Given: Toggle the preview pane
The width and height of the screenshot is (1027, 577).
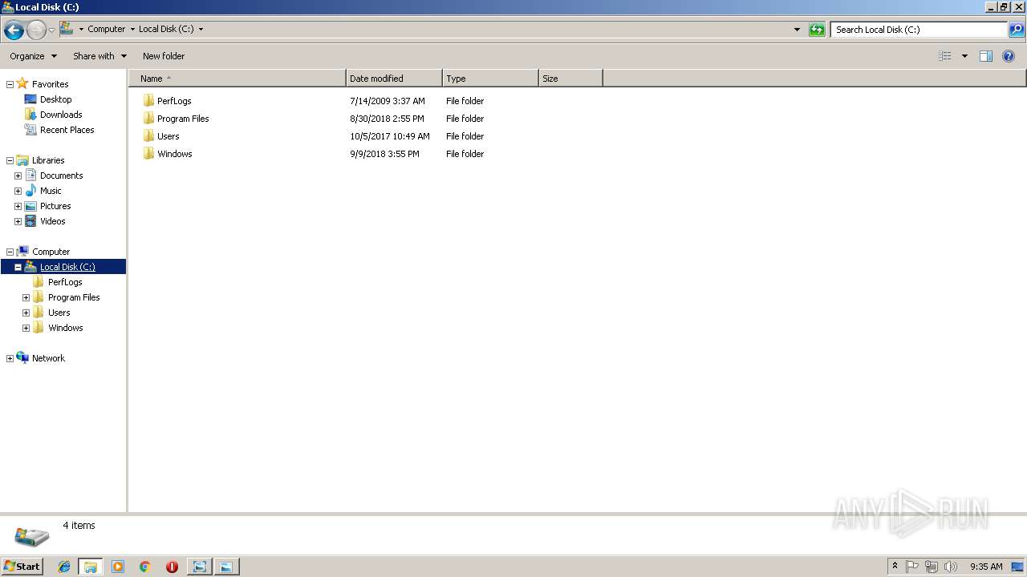Looking at the screenshot, I should tap(986, 56).
